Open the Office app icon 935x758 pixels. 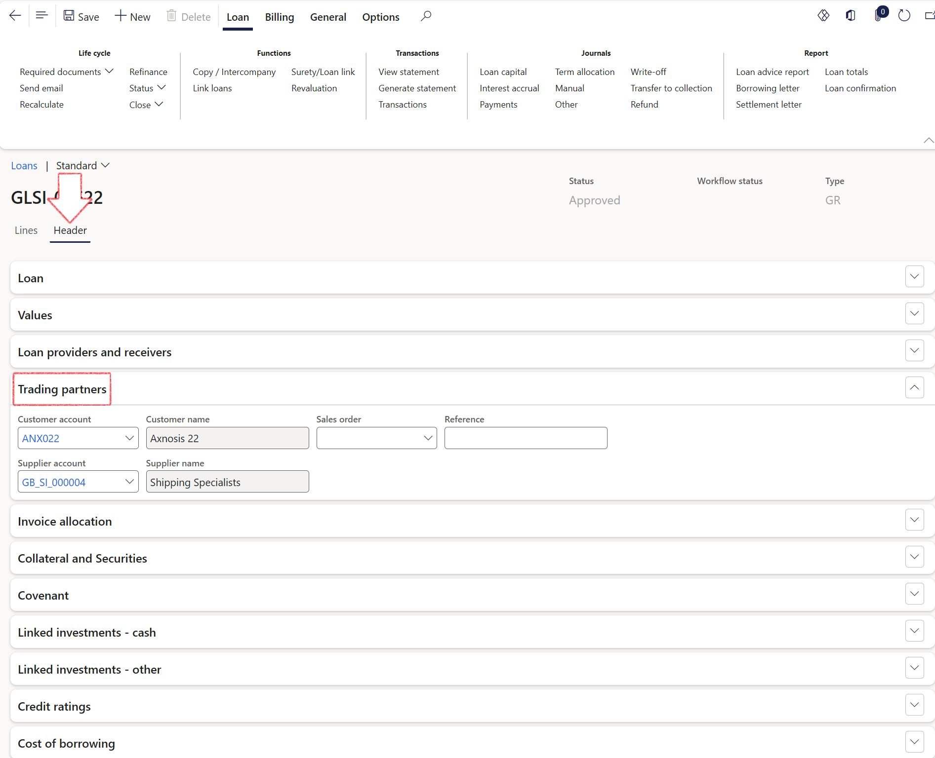pyautogui.click(x=850, y=16)
